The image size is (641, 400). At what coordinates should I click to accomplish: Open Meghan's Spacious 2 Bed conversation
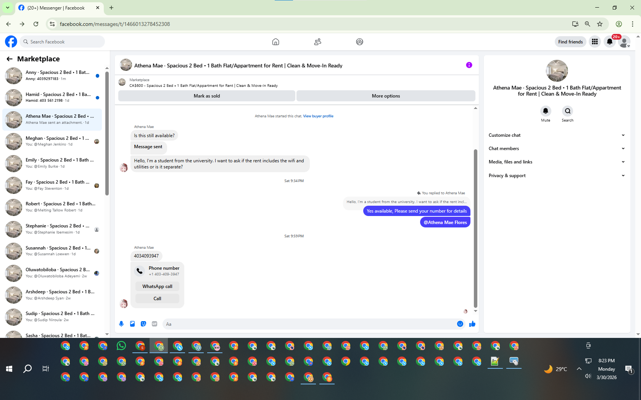[x=52, y=141]
